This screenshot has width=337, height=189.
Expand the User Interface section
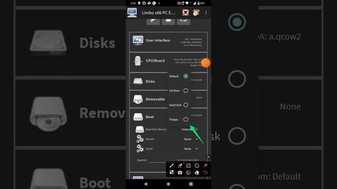[x=168, y=42]
